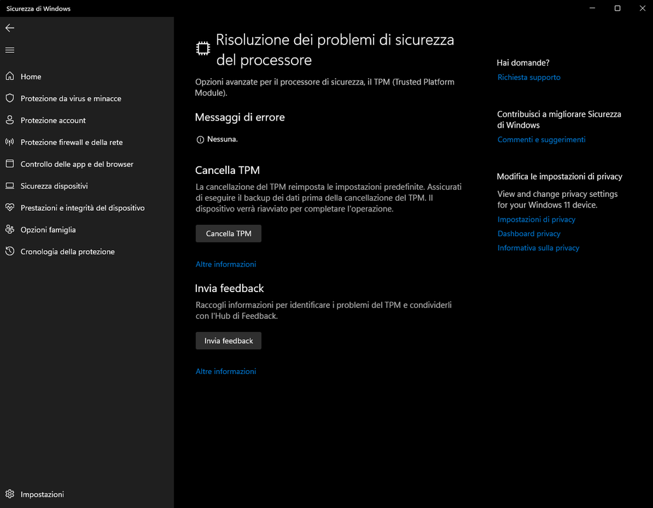Open Prestazioni e integrità del dispositivo
Viewport: 653px width, 508px height.
pos(86,208)
